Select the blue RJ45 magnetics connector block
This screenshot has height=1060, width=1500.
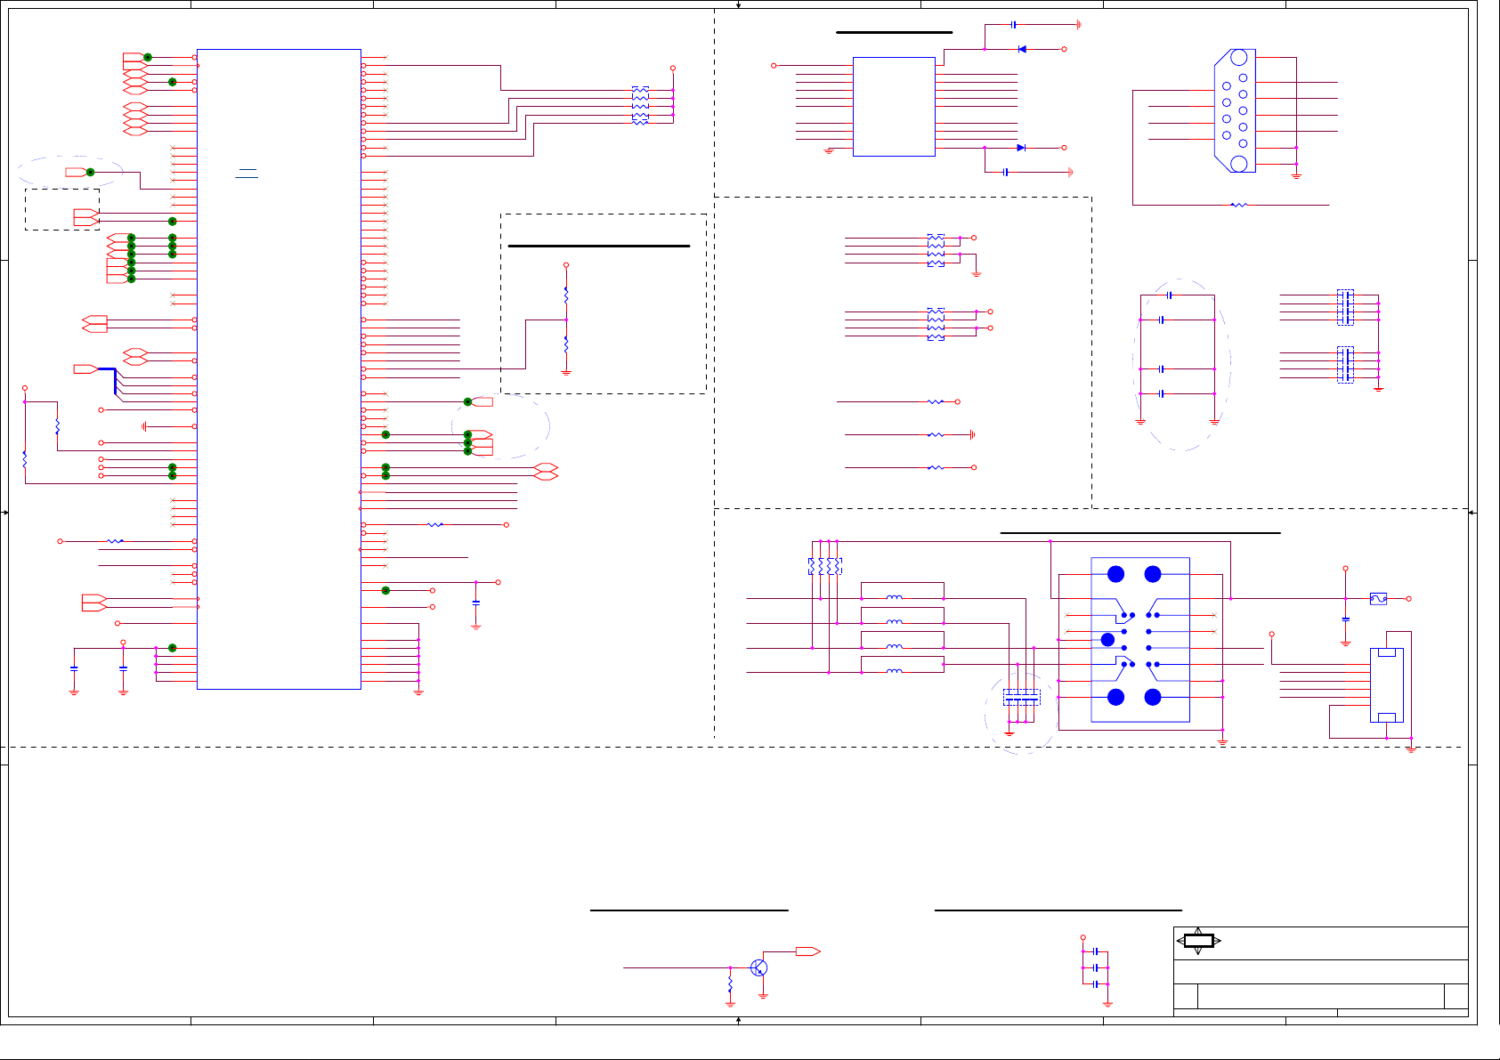point(1140,640)
